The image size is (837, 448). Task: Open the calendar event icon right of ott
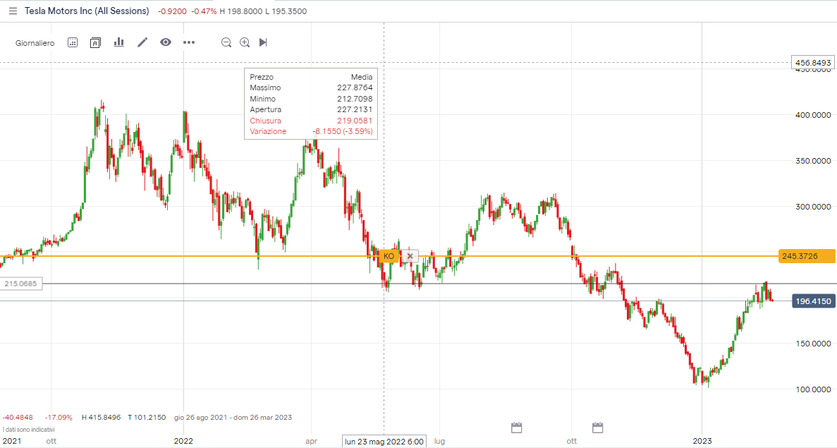pyautogui.click(x=598, y=427)
